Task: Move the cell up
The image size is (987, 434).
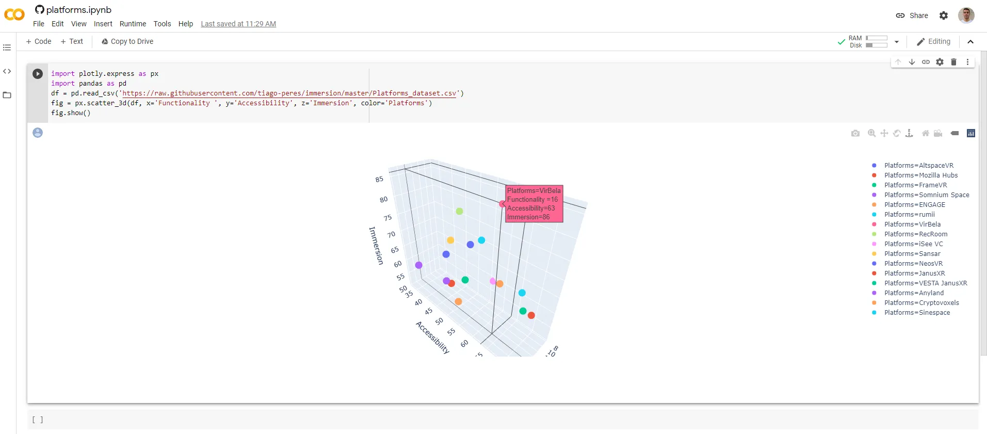Action: click(x=898, y=62)
